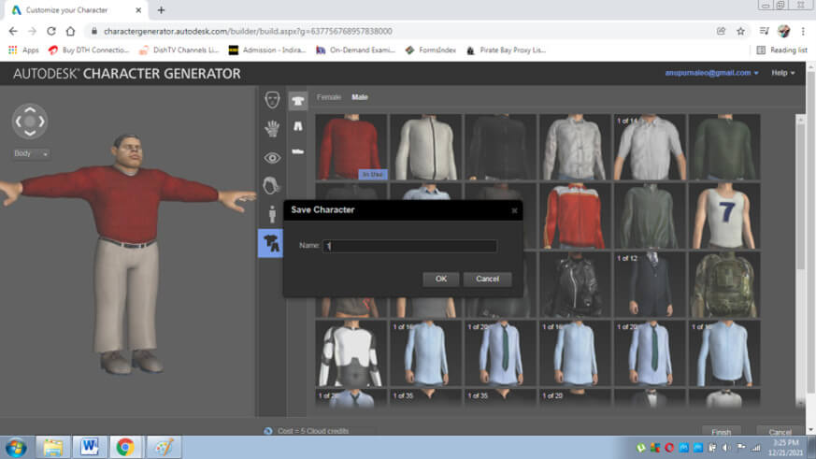
Task: Open the Body shape category icon
Action: tap(272, 214)
